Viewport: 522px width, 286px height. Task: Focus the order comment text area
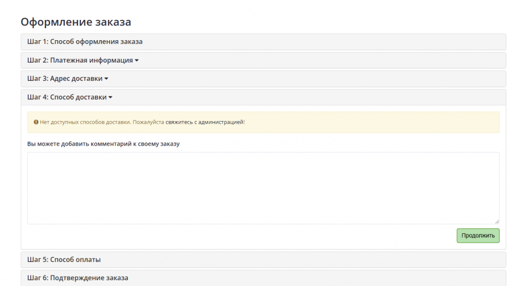click(263, 188)
